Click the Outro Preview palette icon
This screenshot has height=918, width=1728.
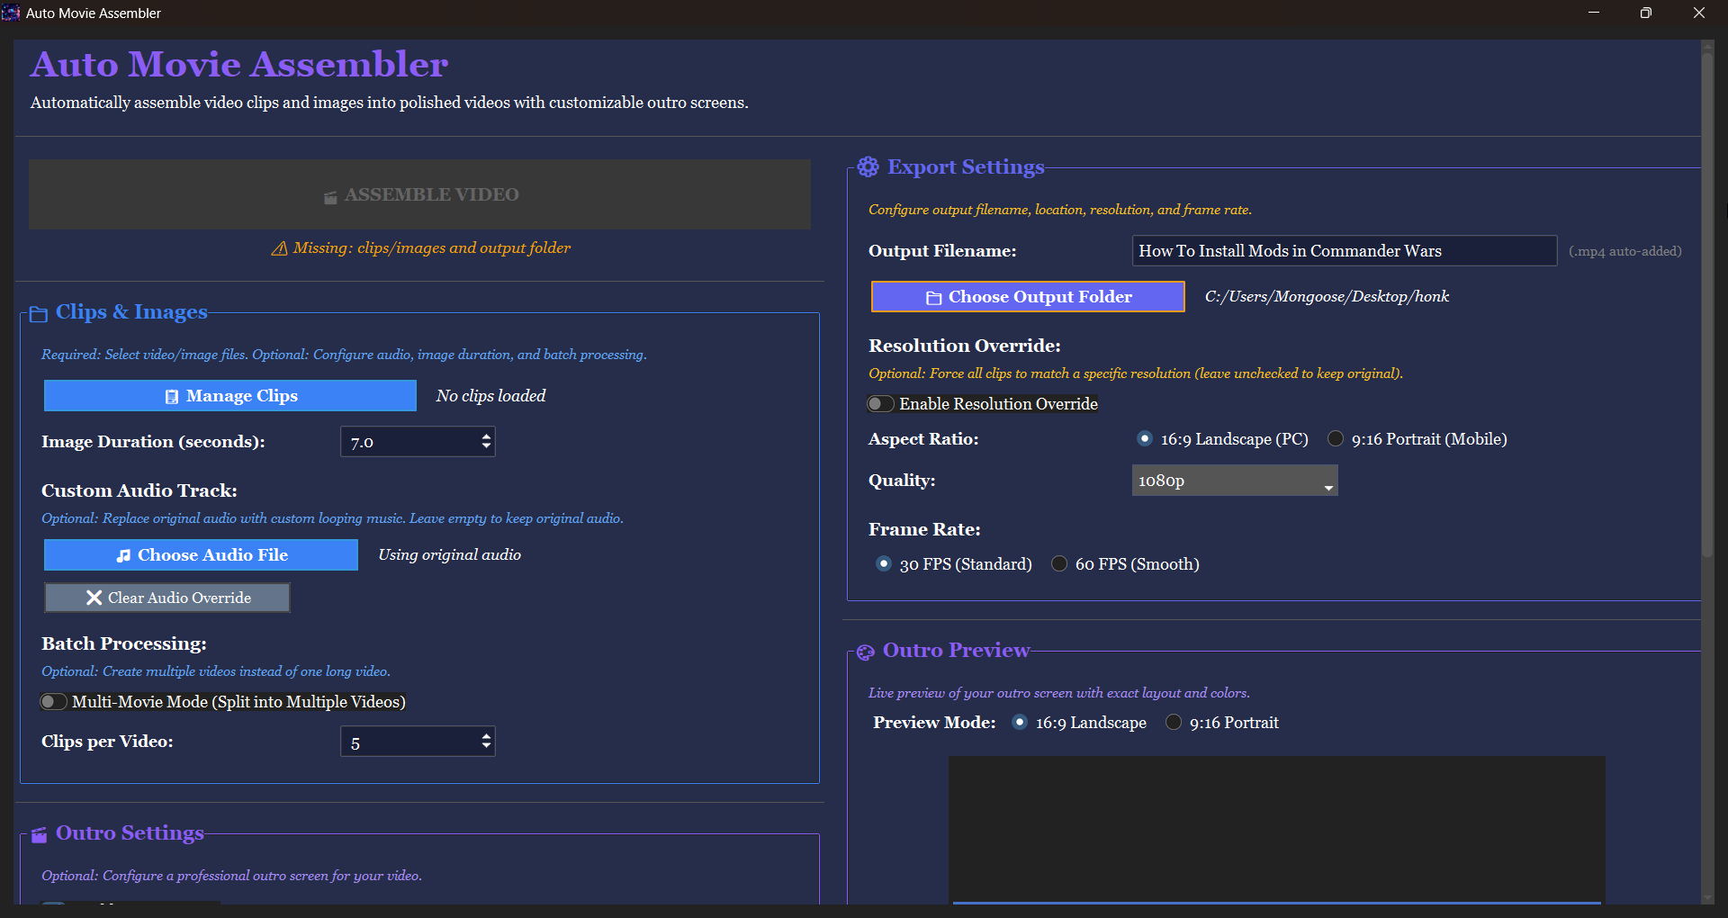tap(865, 652)
